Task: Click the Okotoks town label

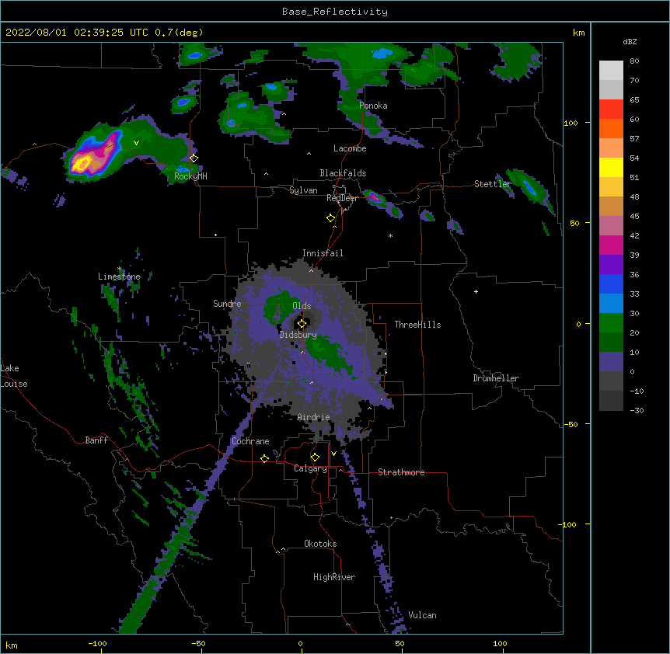Action: click(x=320, y=544)
